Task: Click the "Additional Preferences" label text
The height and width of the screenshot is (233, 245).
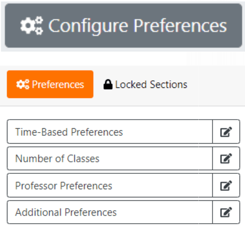Action: (66, 212)
